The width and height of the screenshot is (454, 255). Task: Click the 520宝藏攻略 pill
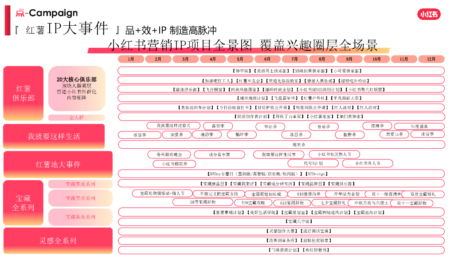[253, 203]
